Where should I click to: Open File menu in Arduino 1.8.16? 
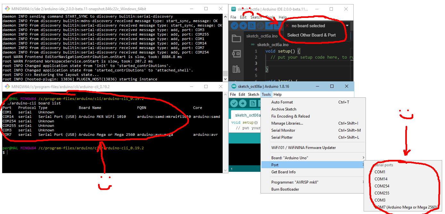pyautogui.click(x=233, y=95)
